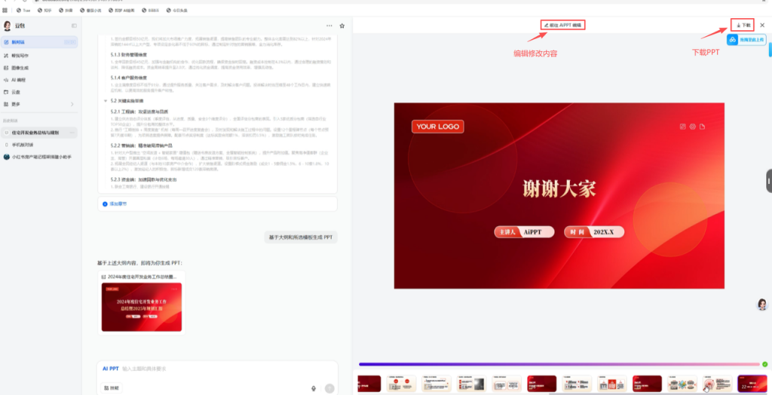
Task: Select the second slide thumbnail with two red circles
Action: point(401,384)
